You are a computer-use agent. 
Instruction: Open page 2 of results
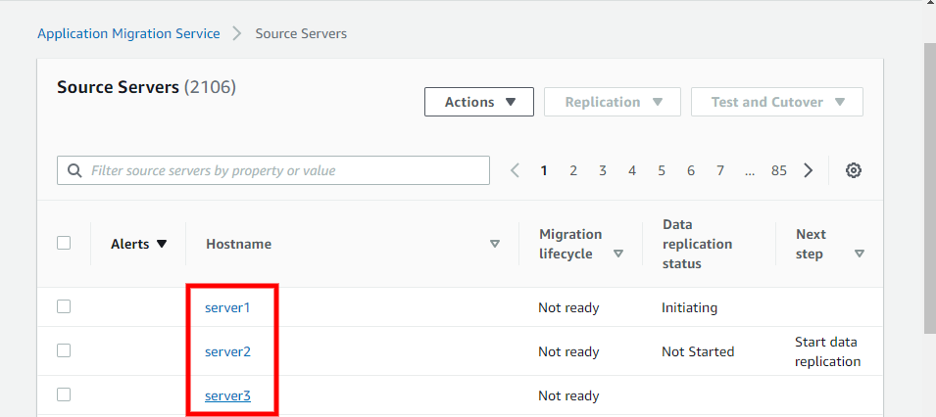tap(573, 170)
